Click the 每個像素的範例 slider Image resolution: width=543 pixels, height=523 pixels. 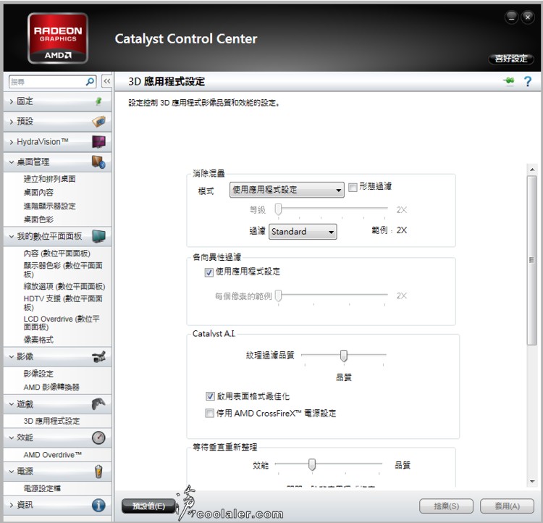tap(278, 296)
